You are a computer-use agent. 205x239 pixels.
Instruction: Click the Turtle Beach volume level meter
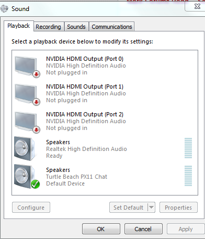(x=188, y=176)
